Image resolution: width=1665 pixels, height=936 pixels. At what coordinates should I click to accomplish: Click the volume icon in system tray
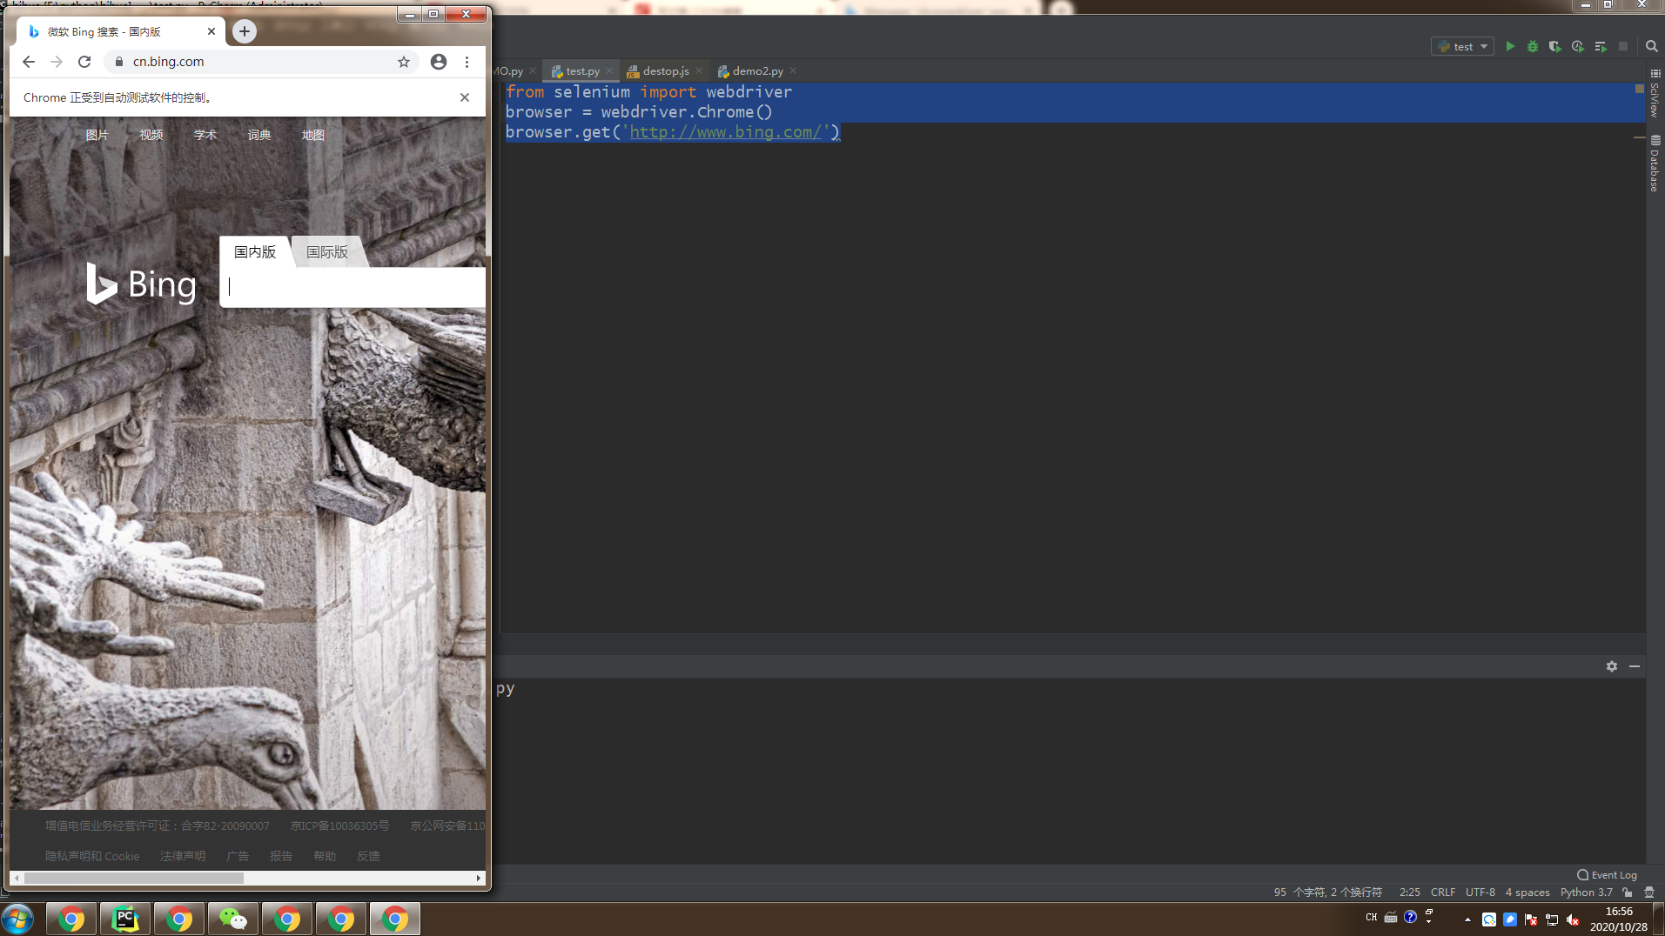click(1573, 919)
